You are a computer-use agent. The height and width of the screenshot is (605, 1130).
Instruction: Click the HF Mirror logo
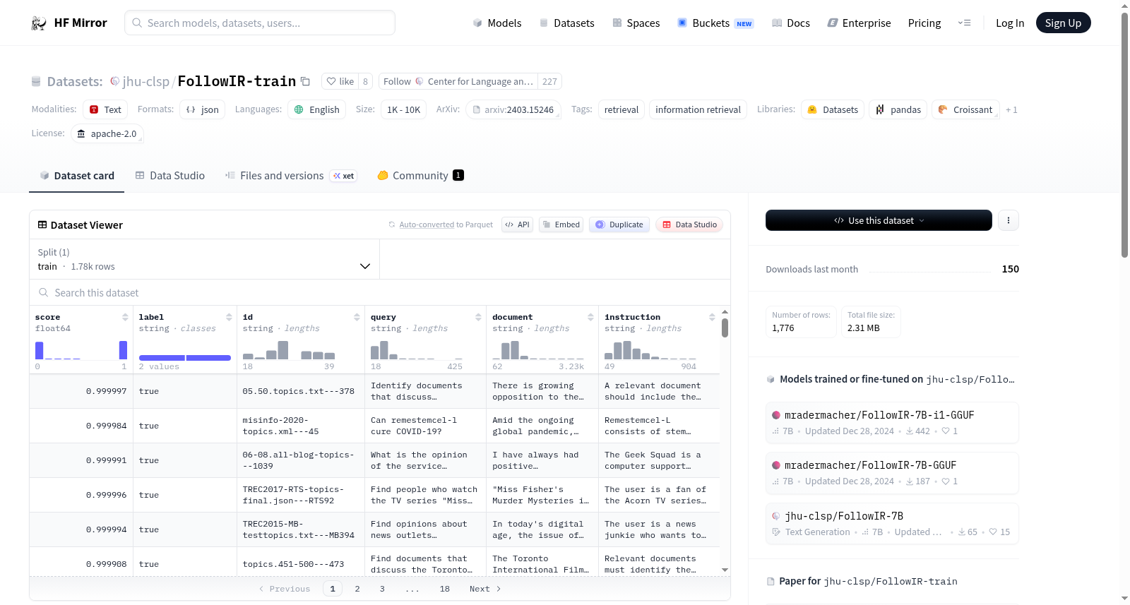(x=69, y=23)
